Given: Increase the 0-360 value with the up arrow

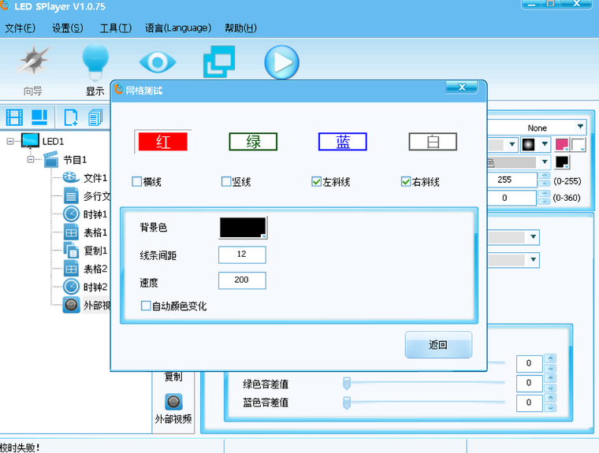Looking at the screenshot, I should [545, 194].
